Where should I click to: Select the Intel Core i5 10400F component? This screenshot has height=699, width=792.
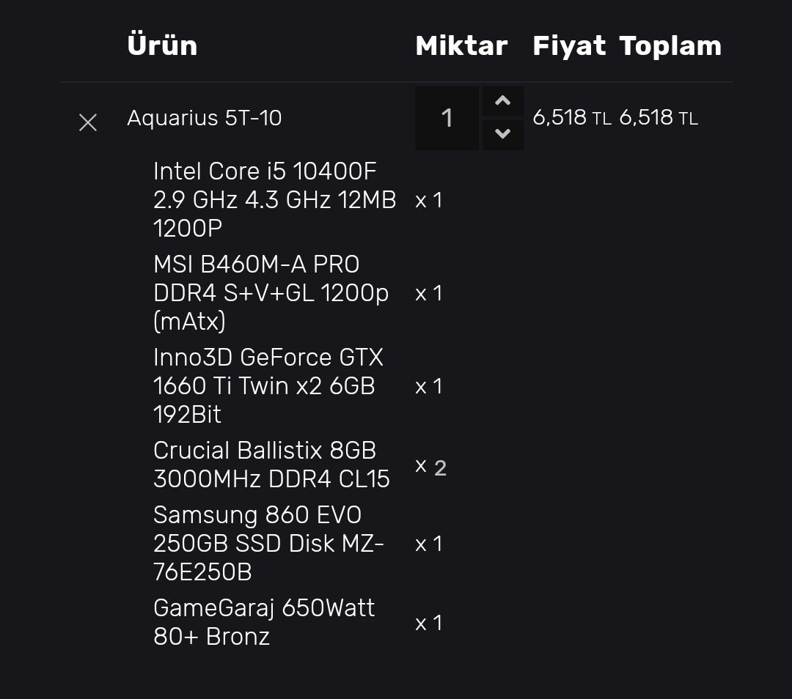click(274, 199)
